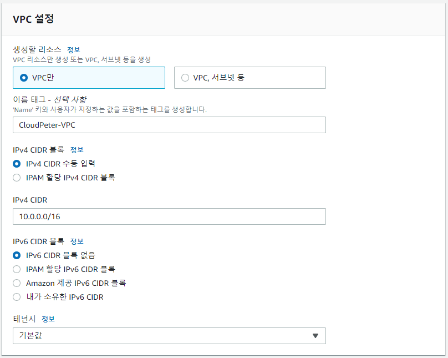Image resolution: width=448 pixels, height=358 pixels.
Task: Click the '테넌시' section label
Action: coord(24,319)
